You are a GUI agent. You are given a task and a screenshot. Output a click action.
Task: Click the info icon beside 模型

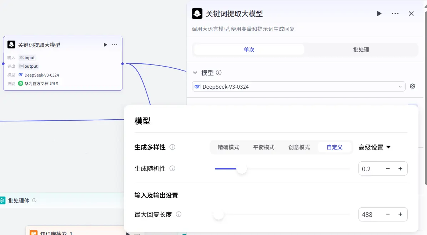[218, 72]
